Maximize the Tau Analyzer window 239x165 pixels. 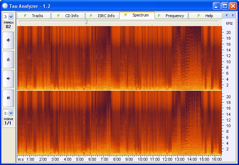pyautogui.click(x=225, y=6)
